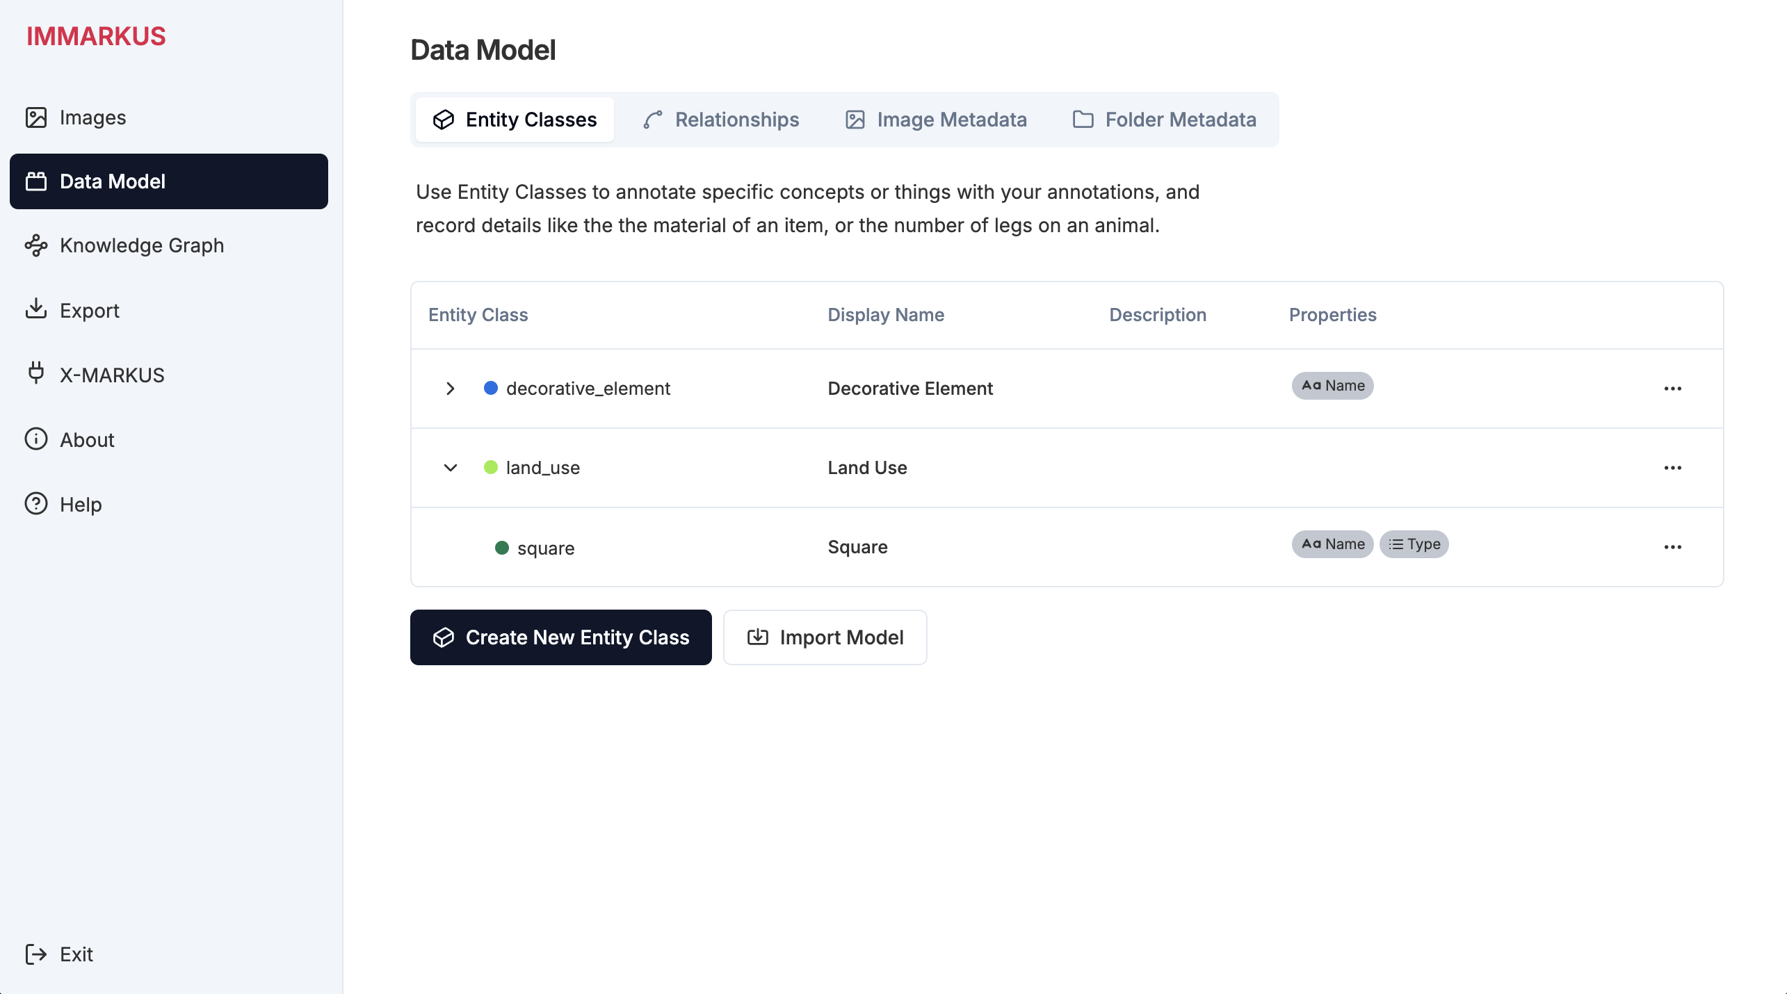Click the Import Model button
Viewport: 1787px width, 994px height.
coord(825,637)
